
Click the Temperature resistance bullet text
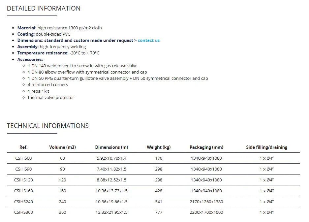click(58, 53)
